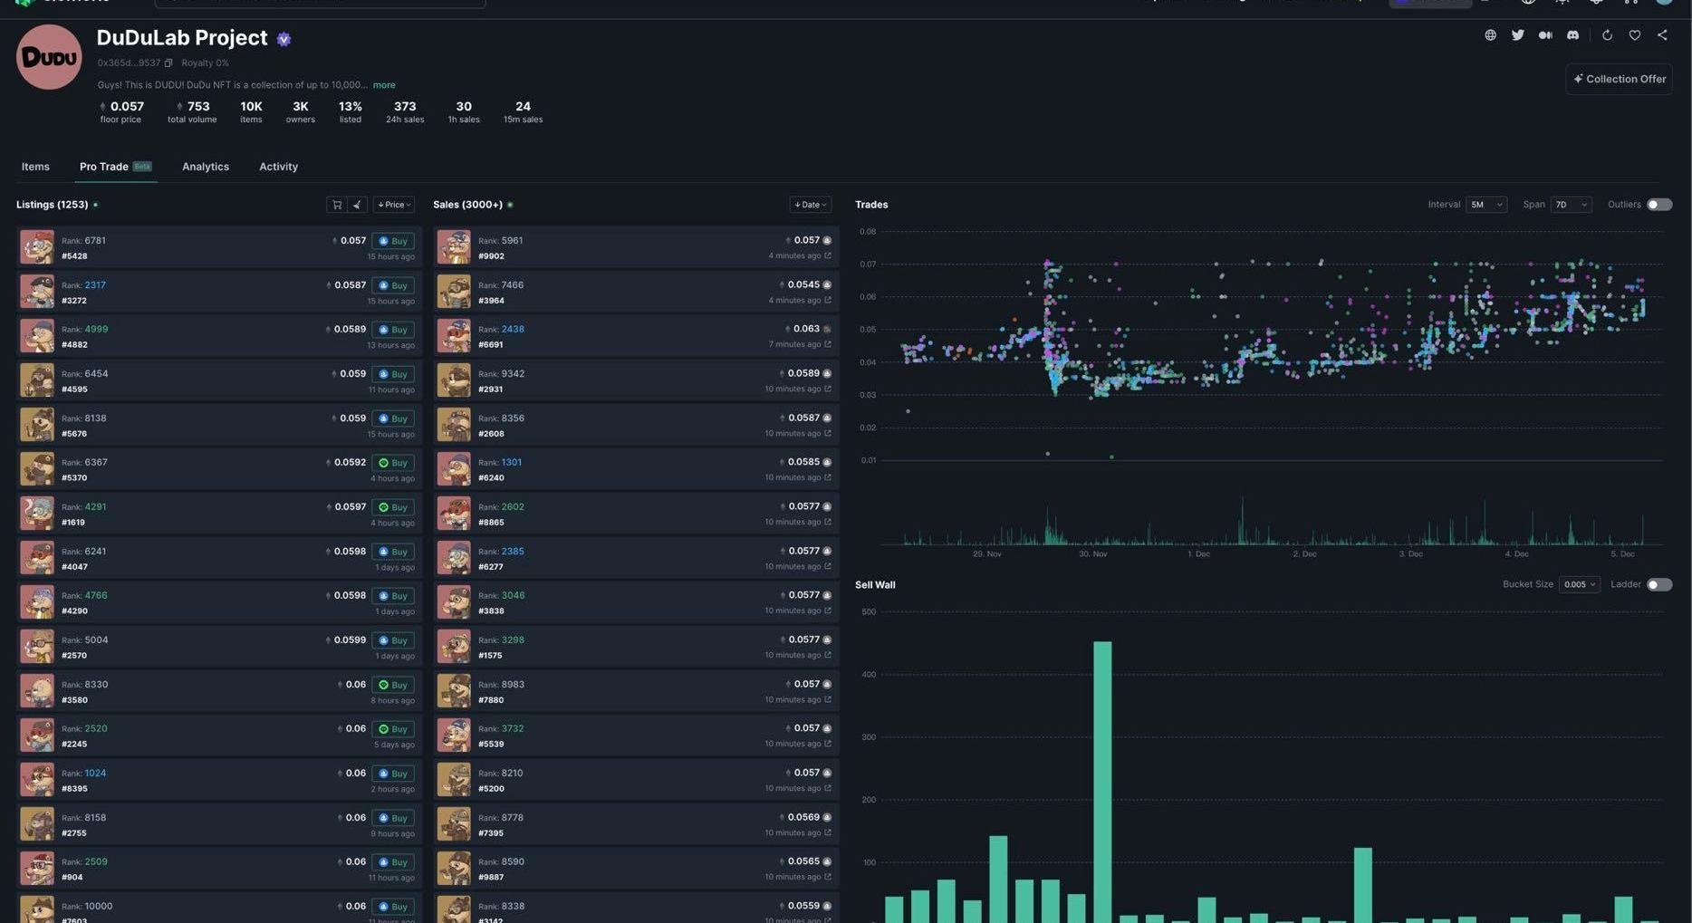The width and height of the screenshot is (1692, 923).
Task: Open the Medium link icon
Action: click(x=1545, y=35)
